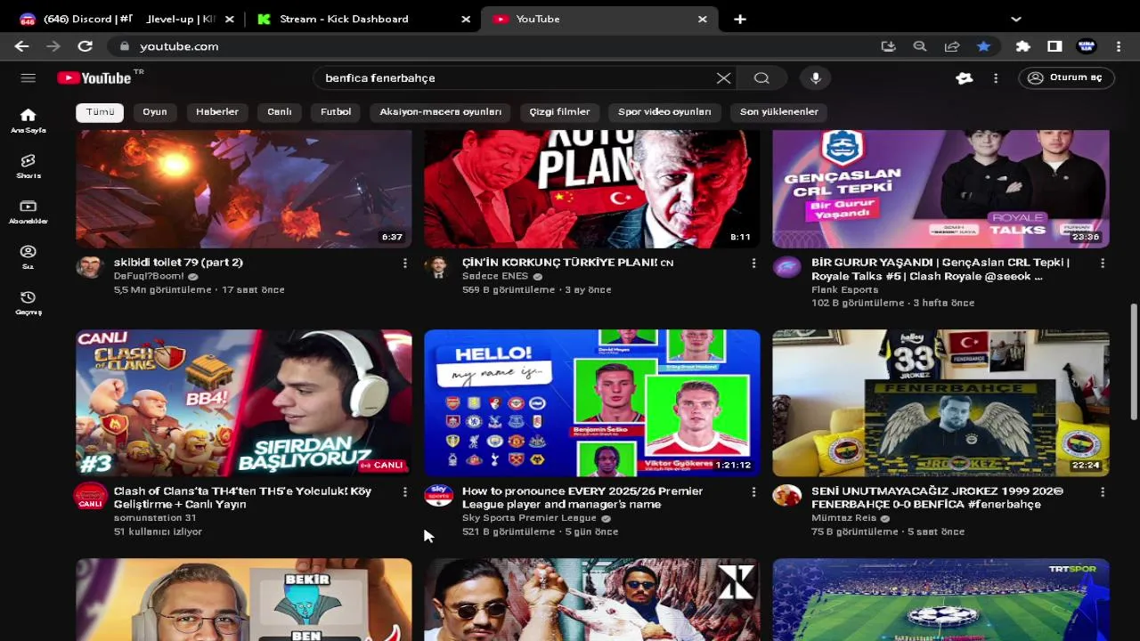
Task: Click the icon left of the header three-dot menu
Action: pyautogui.click(x=965, y=78)
